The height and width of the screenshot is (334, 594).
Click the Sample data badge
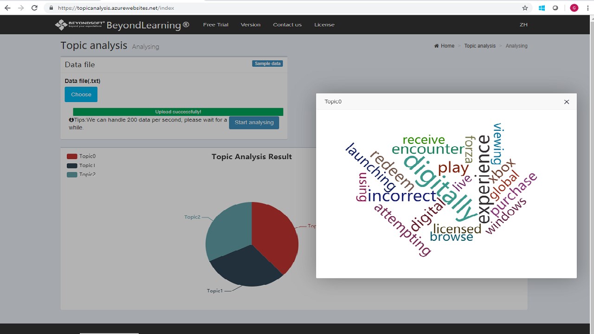pos(268,64)
